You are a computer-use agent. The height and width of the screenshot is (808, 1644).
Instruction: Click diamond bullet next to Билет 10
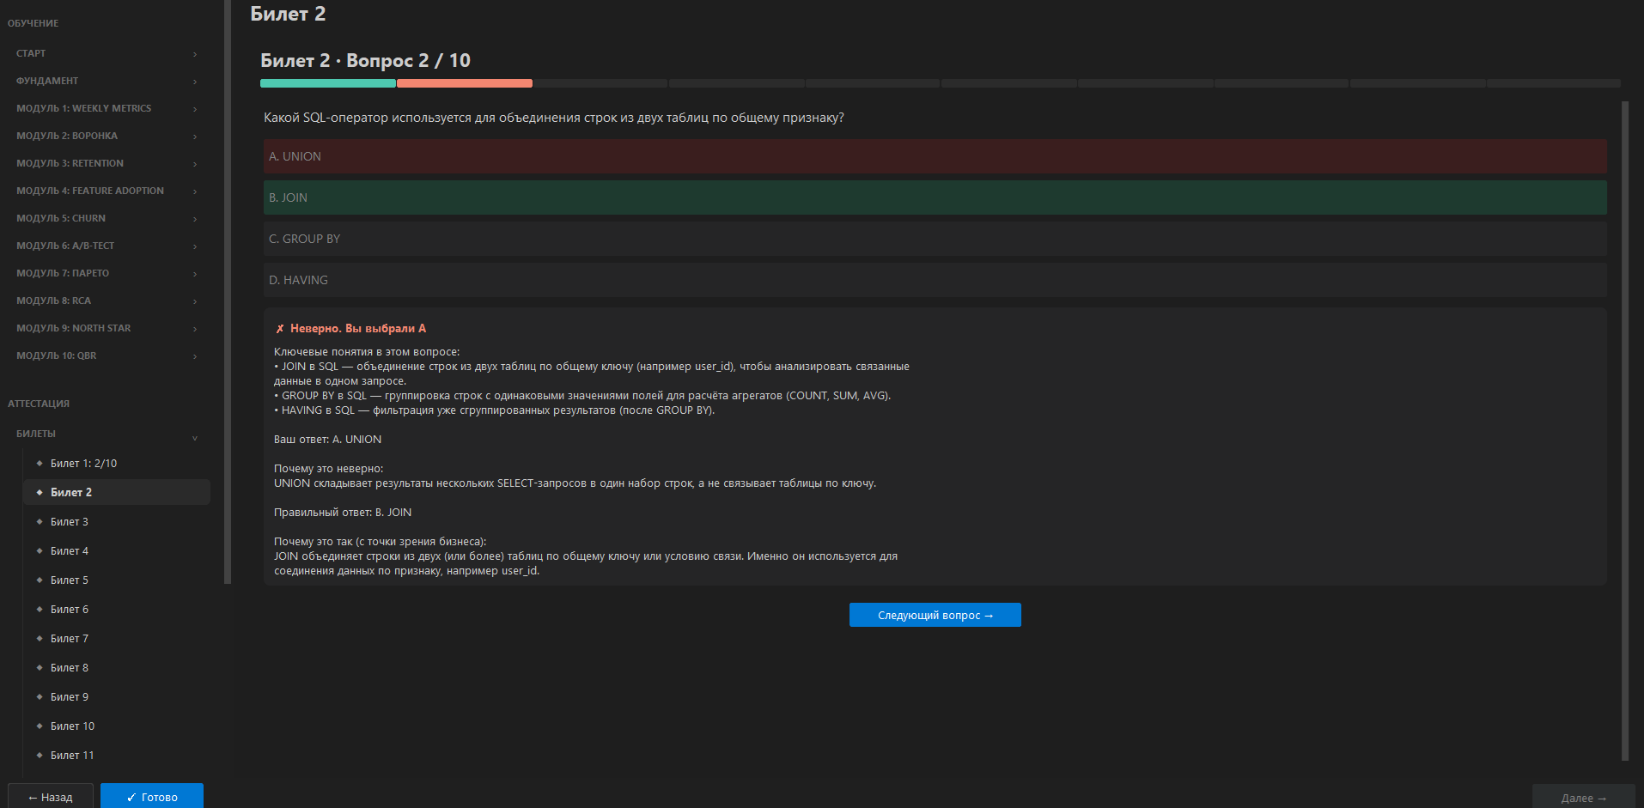(x=40, y=726)
